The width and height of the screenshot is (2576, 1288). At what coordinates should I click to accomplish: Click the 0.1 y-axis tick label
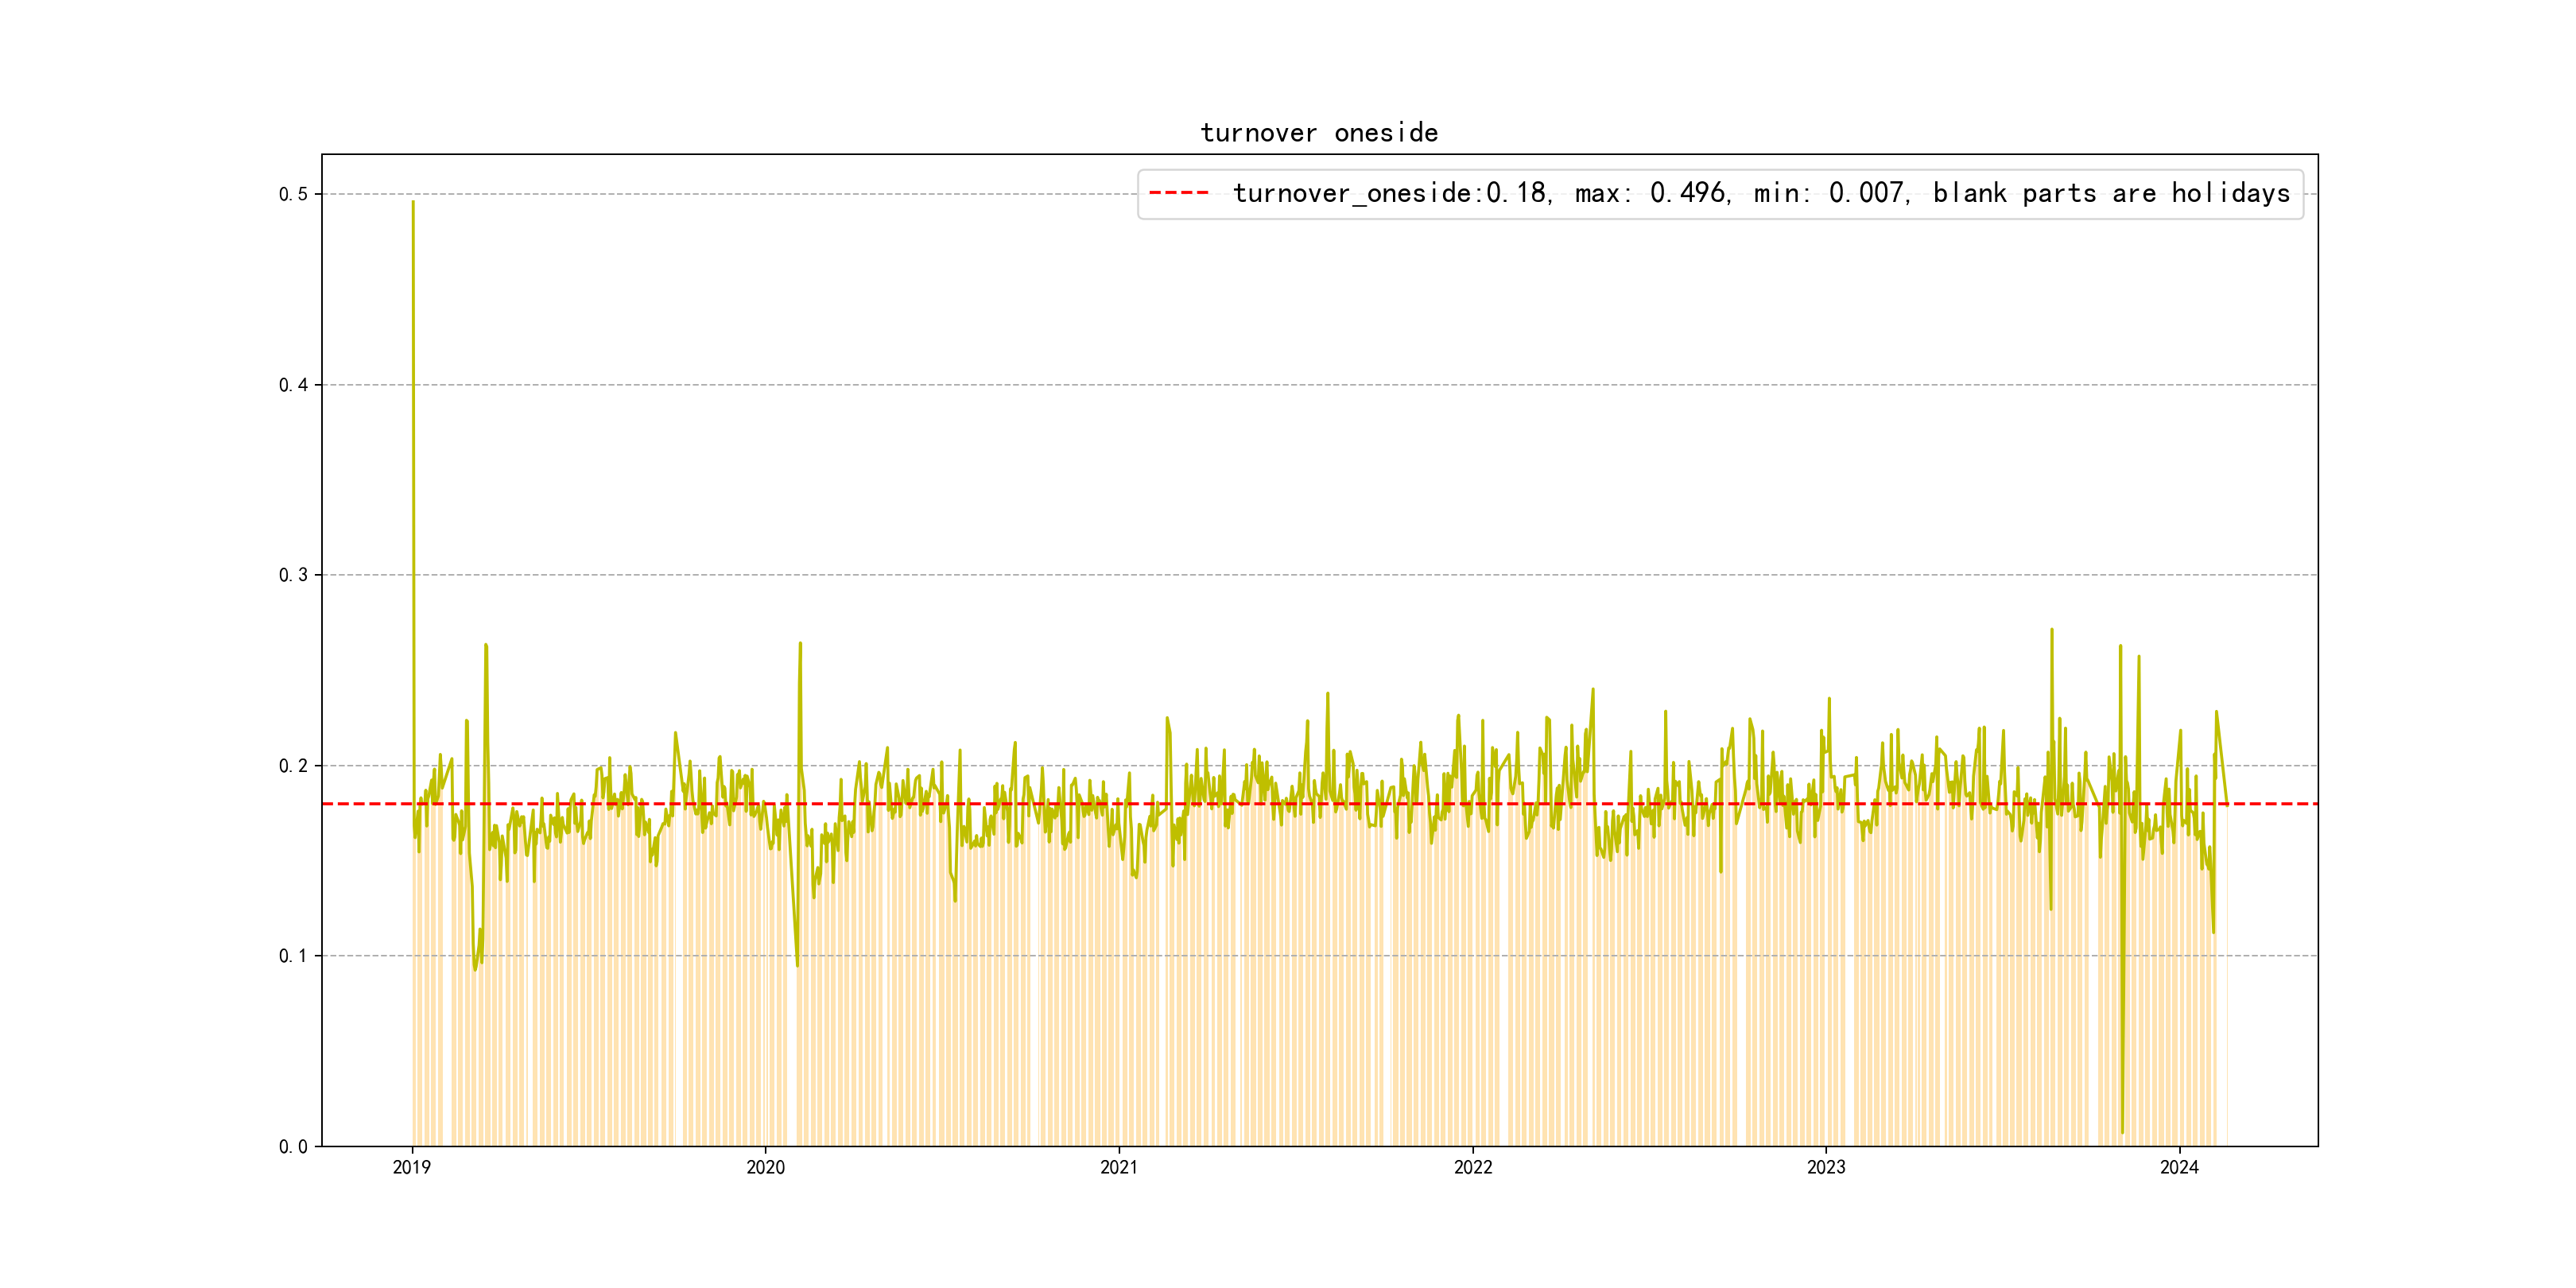click(293, 956)
